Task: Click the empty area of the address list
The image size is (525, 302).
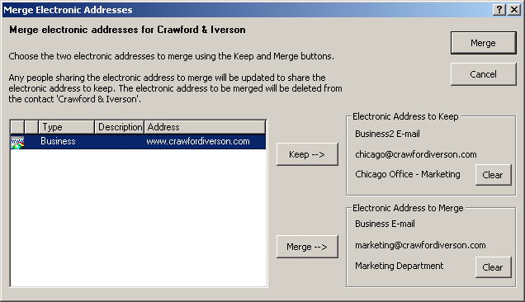Action: (x=139, y=218)
